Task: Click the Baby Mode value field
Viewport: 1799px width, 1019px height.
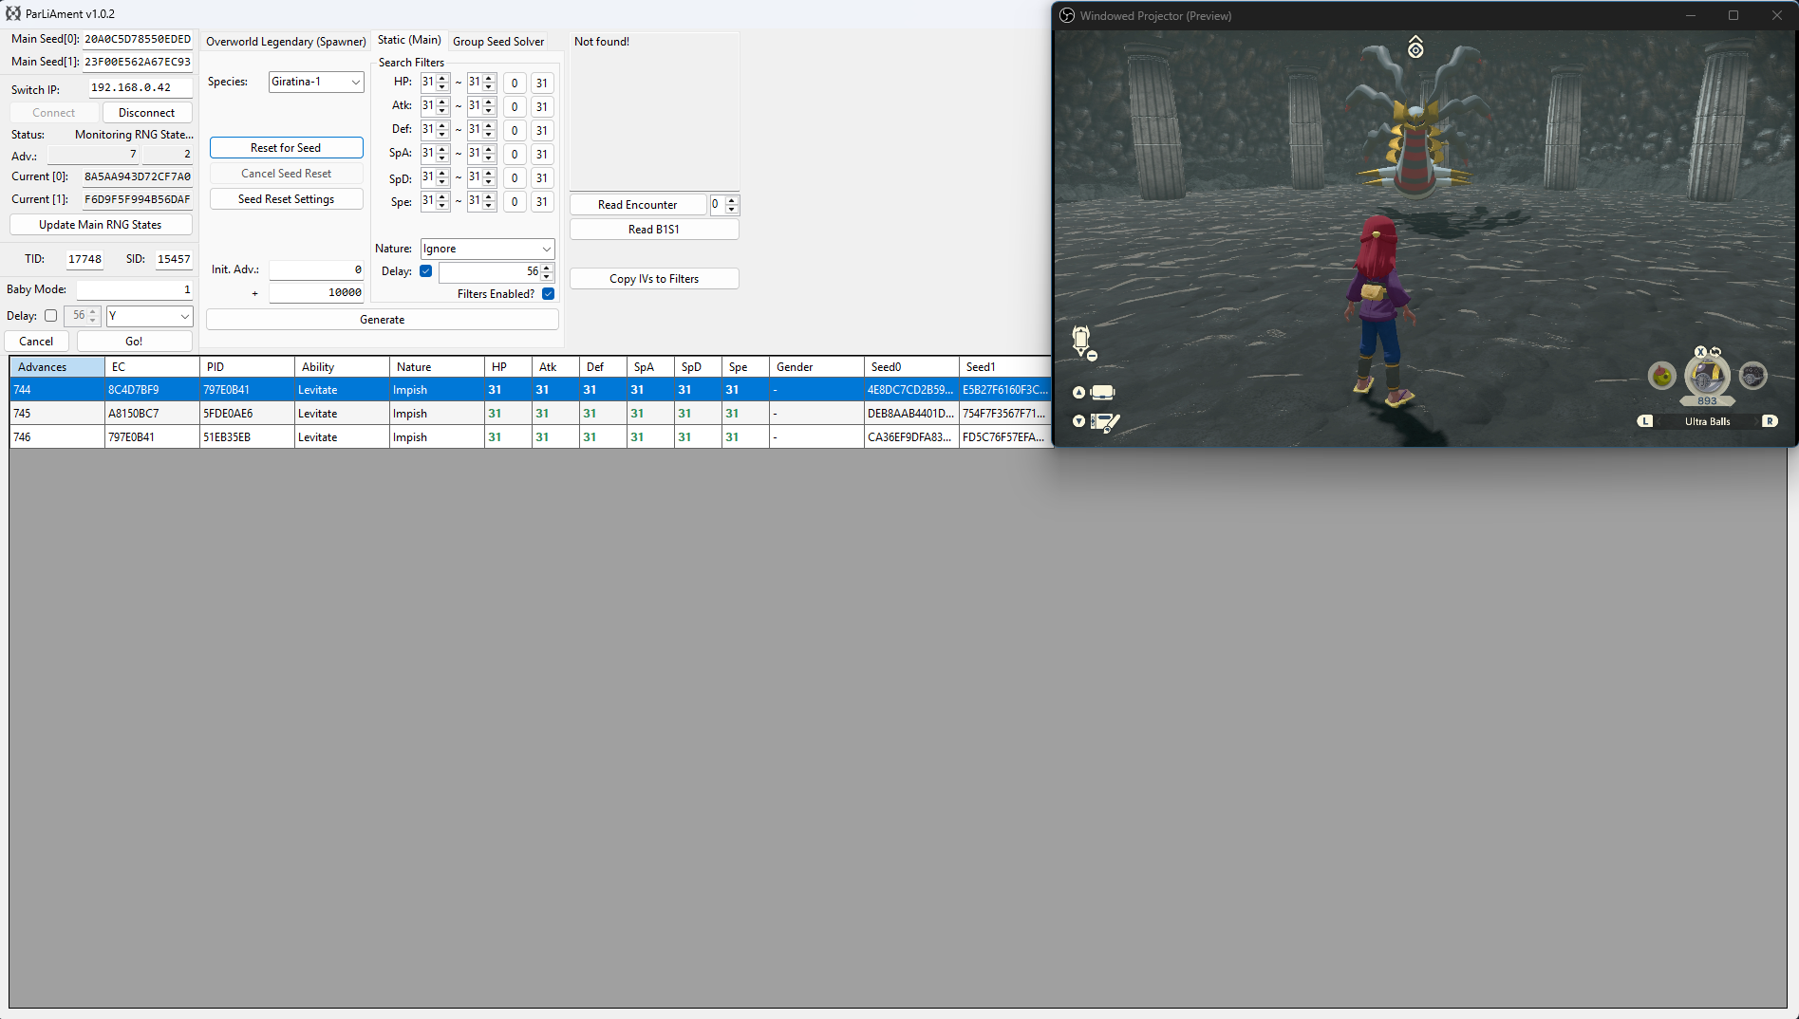Action: coord(135,289)
